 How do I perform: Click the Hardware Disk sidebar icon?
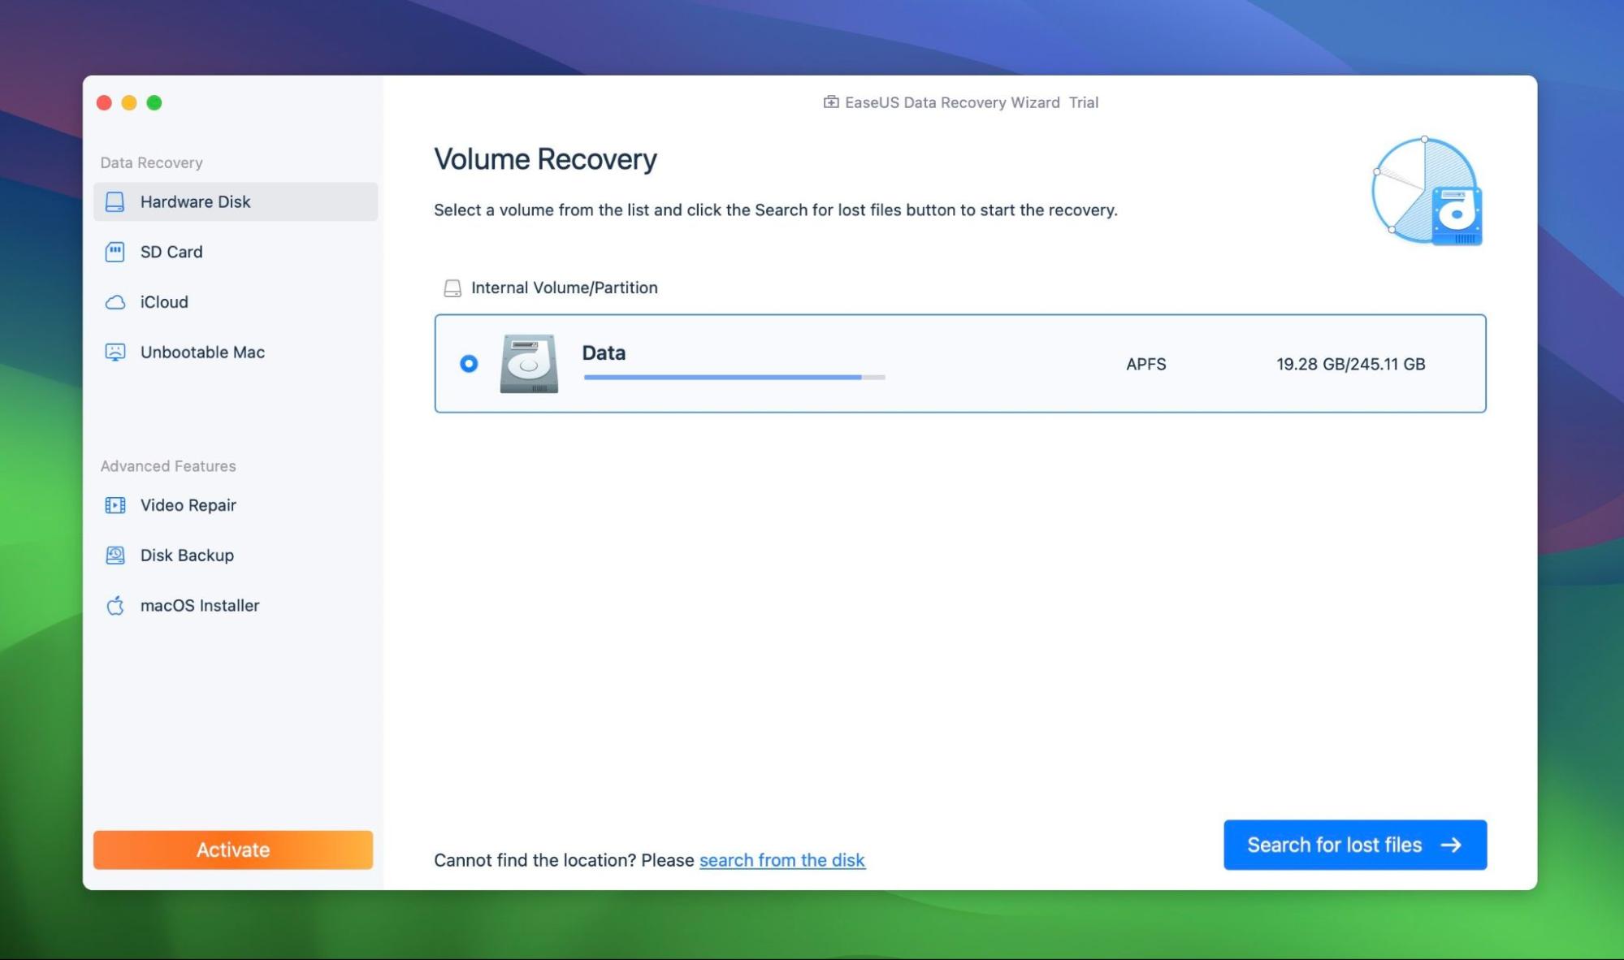point(115,201)
